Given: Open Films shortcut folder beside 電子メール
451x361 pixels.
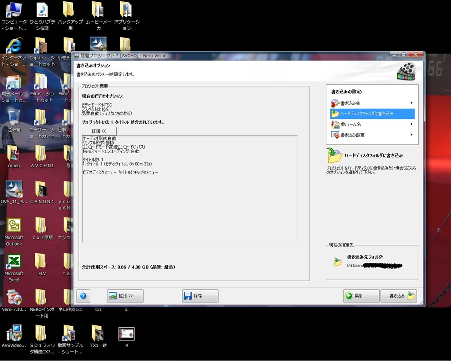Looking at the screenshot, I should point(42,88).
